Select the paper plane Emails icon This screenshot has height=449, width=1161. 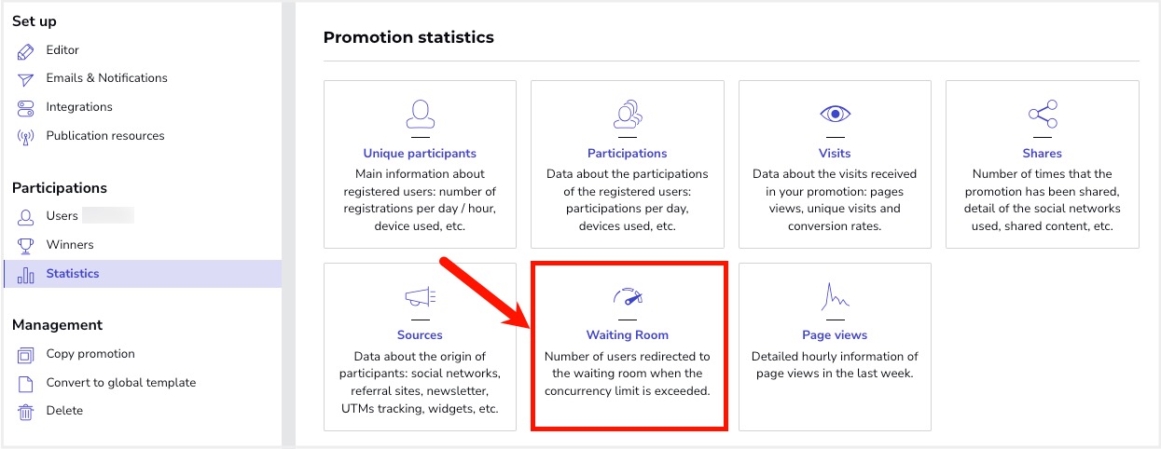point(26,79)
